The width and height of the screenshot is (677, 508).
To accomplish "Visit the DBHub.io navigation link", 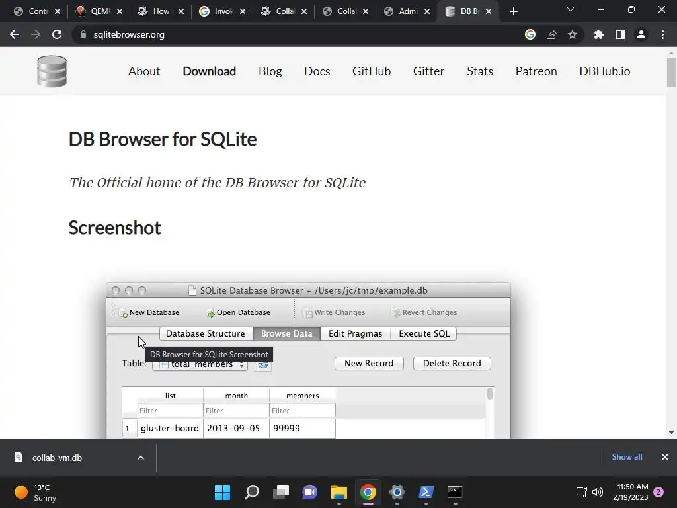I will click(x=605, y=71).
